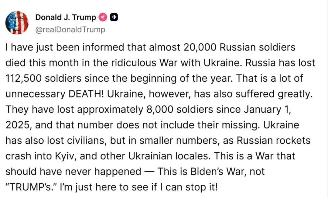
Task: Click the word "civilians," in the post
Action: [x=87, y=141]
